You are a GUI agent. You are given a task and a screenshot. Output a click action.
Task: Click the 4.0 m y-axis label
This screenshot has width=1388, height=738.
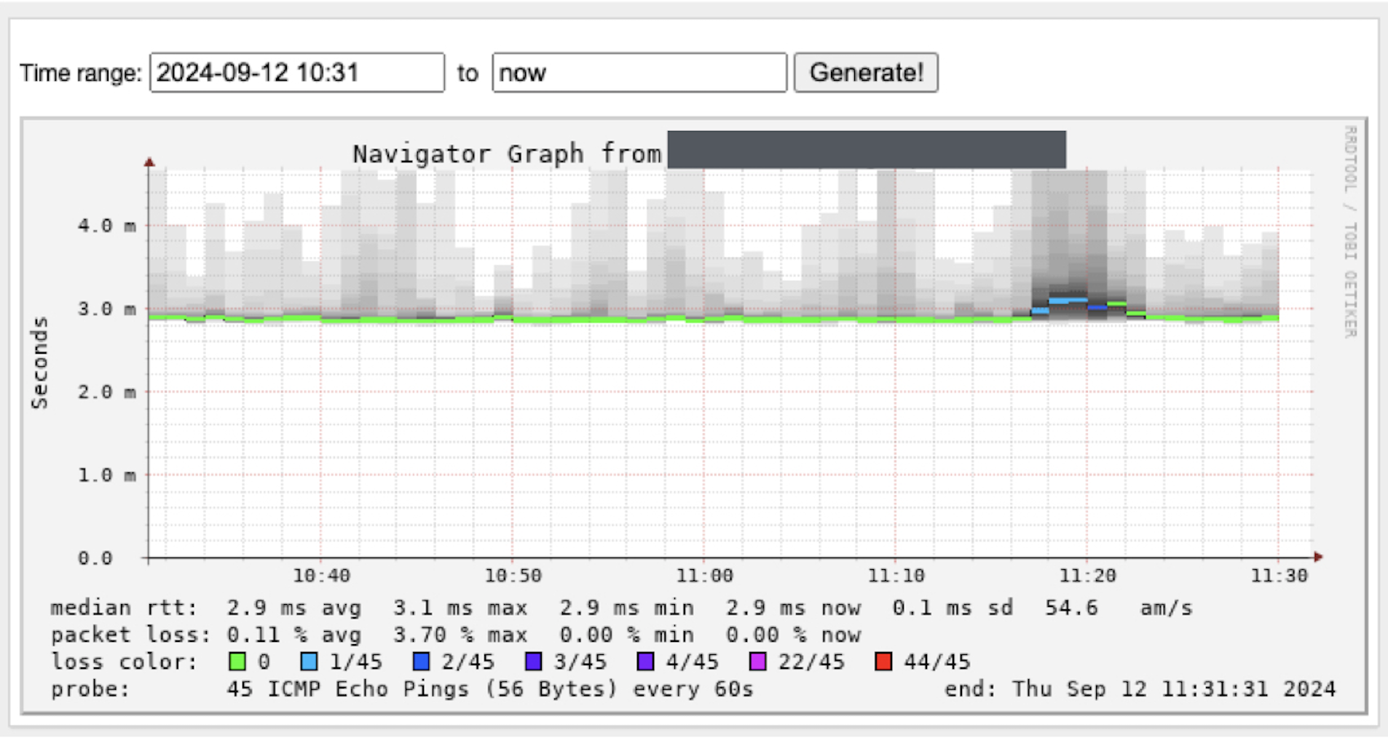coord(107,226)
